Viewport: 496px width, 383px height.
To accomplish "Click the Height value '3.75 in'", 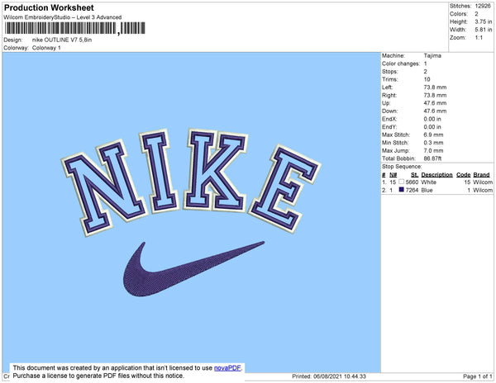I will 484,21.
